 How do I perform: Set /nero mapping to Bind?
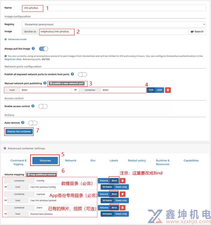click(x=114, y=208)
